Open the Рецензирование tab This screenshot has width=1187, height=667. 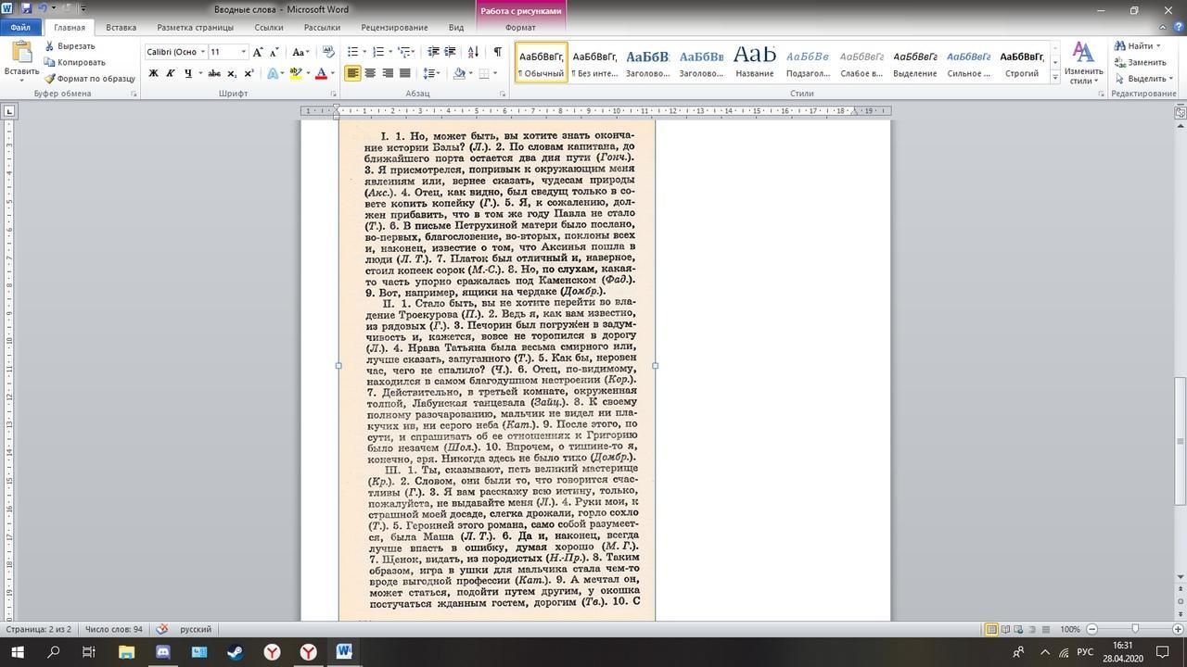(394, 28)
